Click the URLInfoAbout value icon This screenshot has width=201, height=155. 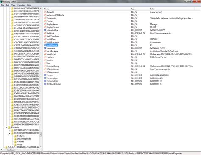pyautogui.click(x=45, y=69)
